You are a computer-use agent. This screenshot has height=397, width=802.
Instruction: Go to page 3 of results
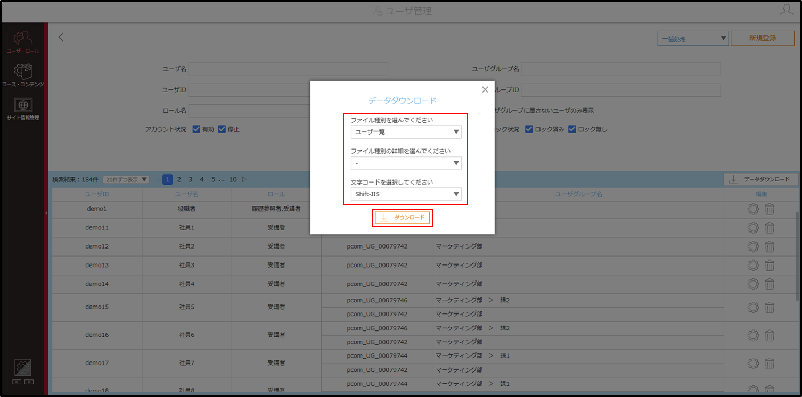(190, 179)
